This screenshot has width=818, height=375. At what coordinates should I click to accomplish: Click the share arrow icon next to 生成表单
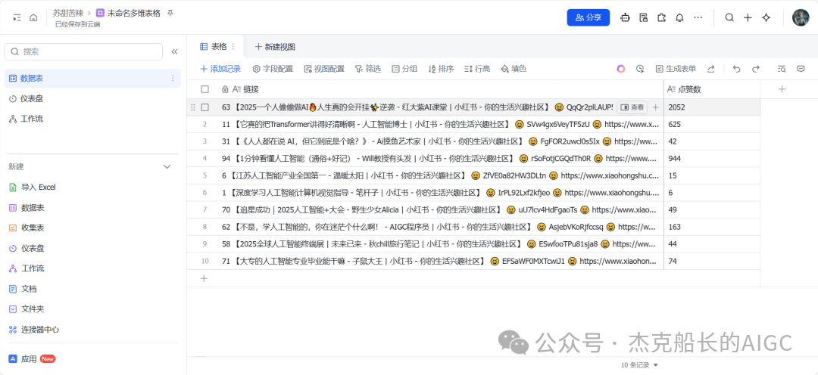pos(711,69)
